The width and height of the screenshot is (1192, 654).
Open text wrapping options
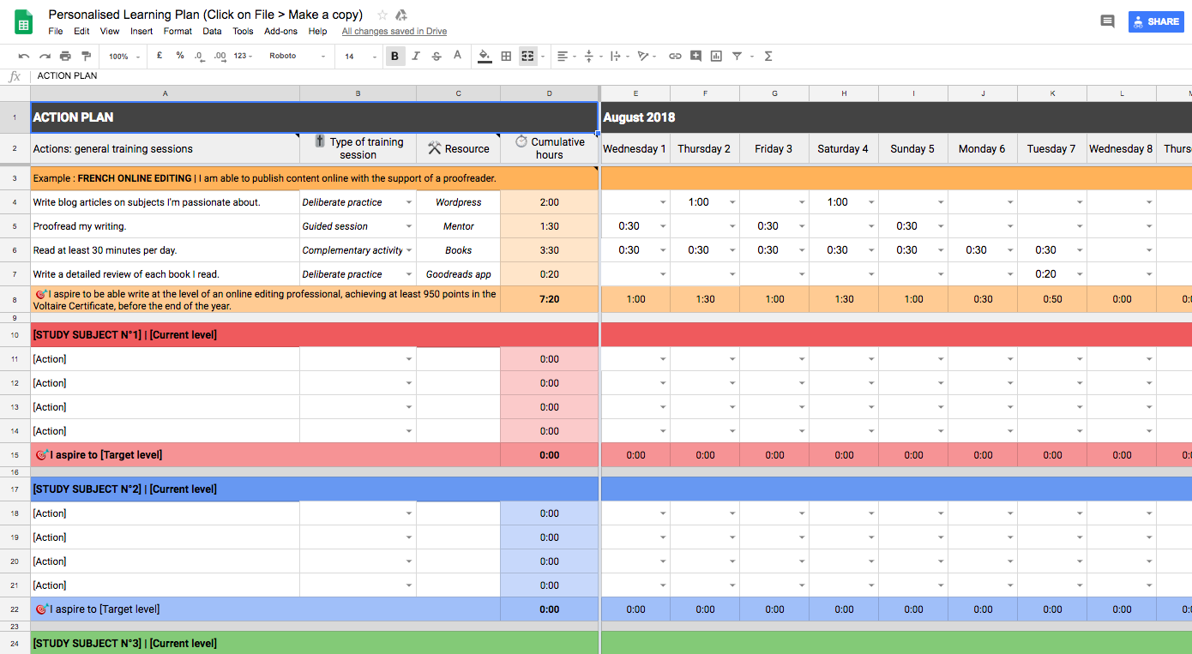(618, 56)
